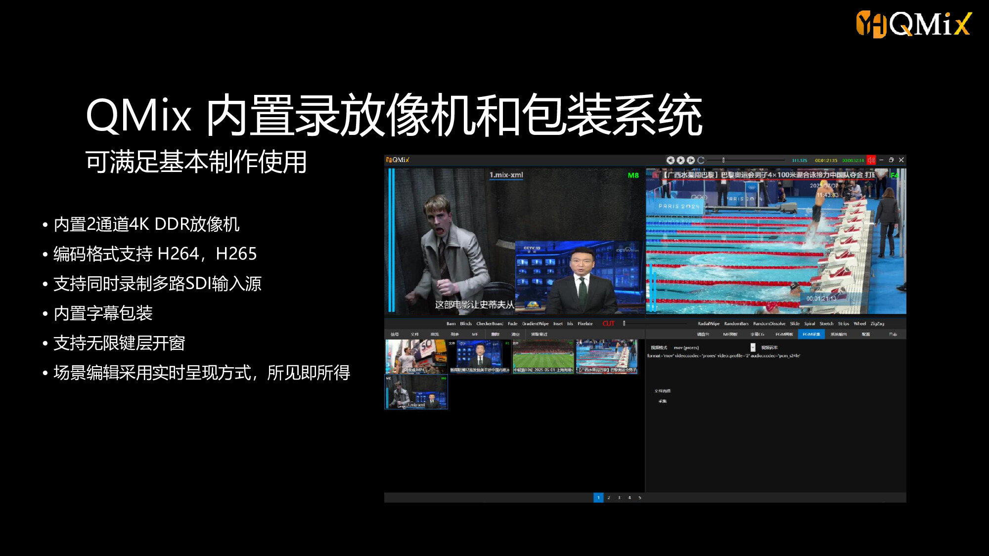
Task: Click the red CUT button
Action: pos(608,324)
